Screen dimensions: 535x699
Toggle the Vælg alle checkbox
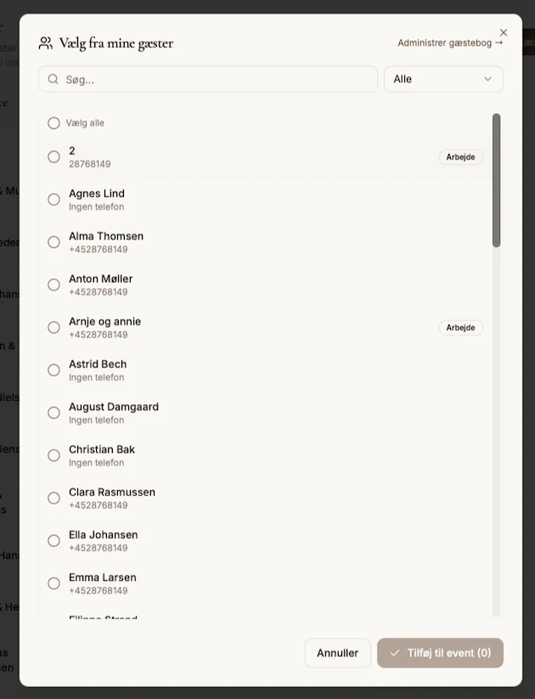pyautogui.click(x=54, y=123)
